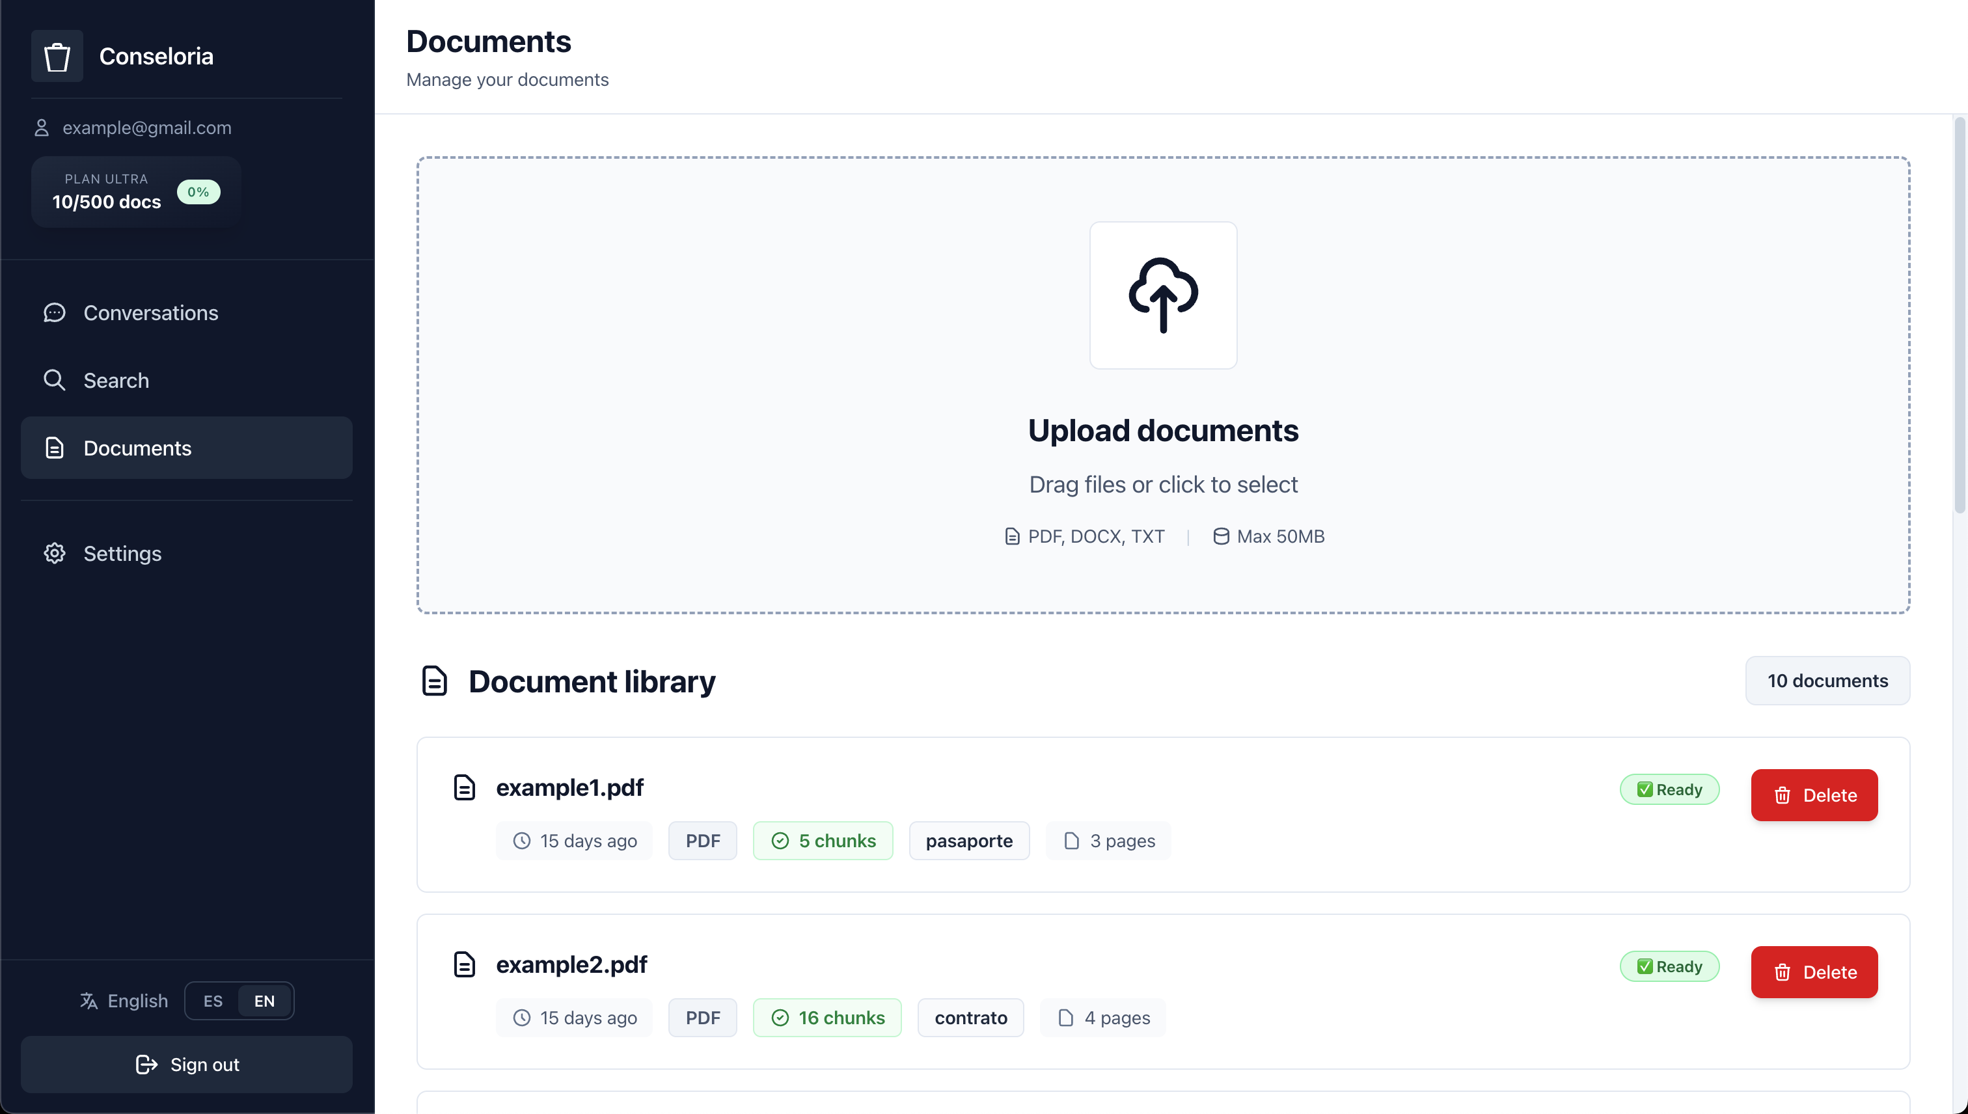Click the page's vertical scrollbar
Viewport: 1968px width, 1114px height.
(1959, 315)
